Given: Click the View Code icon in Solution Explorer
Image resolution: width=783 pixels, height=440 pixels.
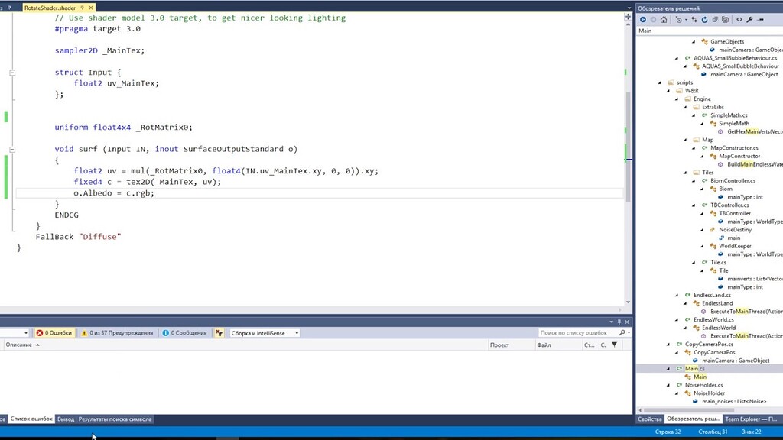Looking at the screenshot, I should pos(739,19).
